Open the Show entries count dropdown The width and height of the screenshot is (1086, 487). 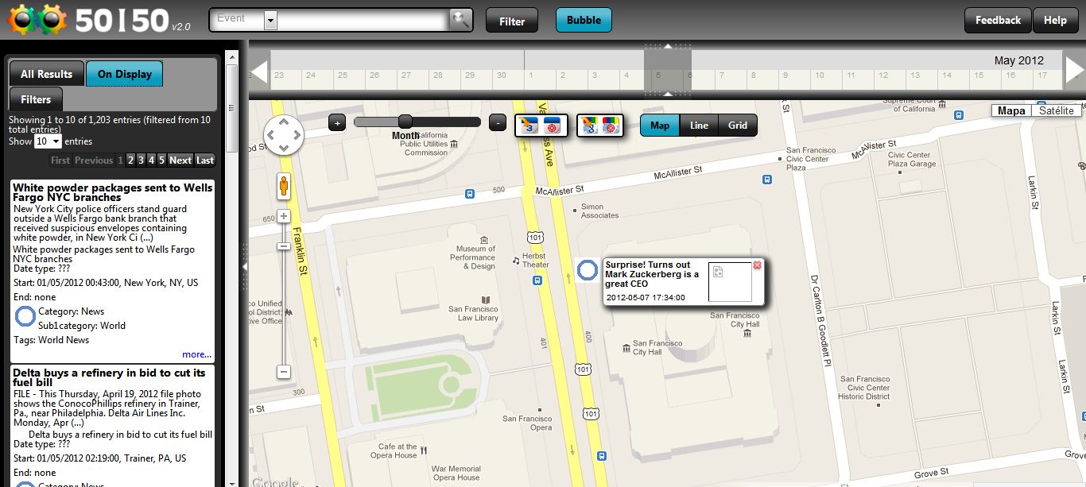pos(48,141)
